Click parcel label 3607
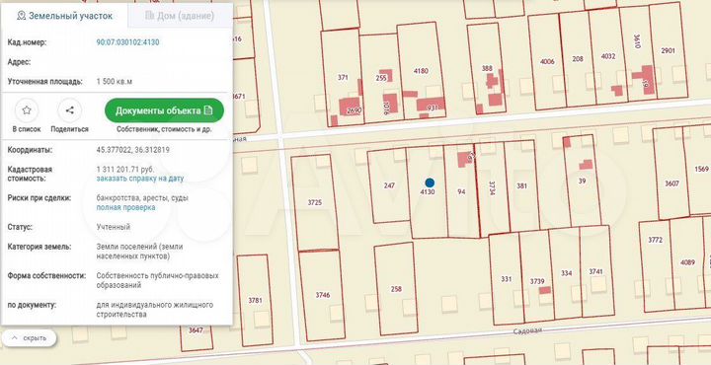 coord(672,183)
